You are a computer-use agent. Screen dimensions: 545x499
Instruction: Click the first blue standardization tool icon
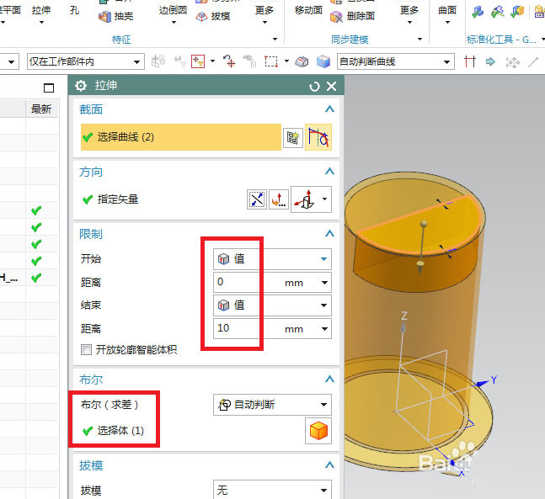click(x=478, y=12)
